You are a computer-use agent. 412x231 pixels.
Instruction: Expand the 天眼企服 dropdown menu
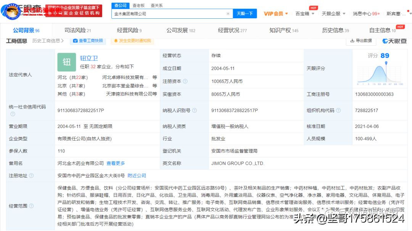[333, 14]
